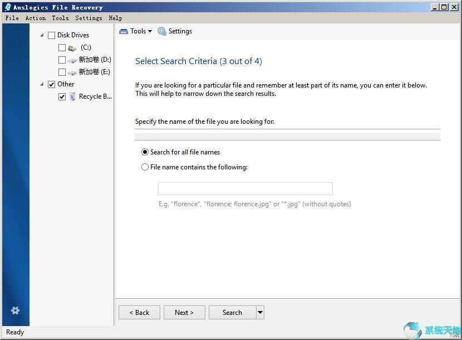Viewport: 462px width, 340px height.
Task: Click the 新加卷 (D:) disk icon
Action: [x=72, y=60]
